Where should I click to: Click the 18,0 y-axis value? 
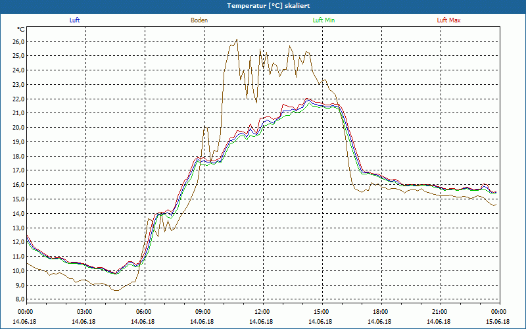point(18,157)
